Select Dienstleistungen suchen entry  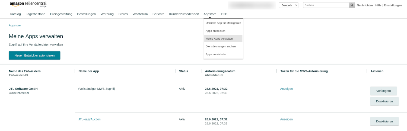(x=223, y=46)
